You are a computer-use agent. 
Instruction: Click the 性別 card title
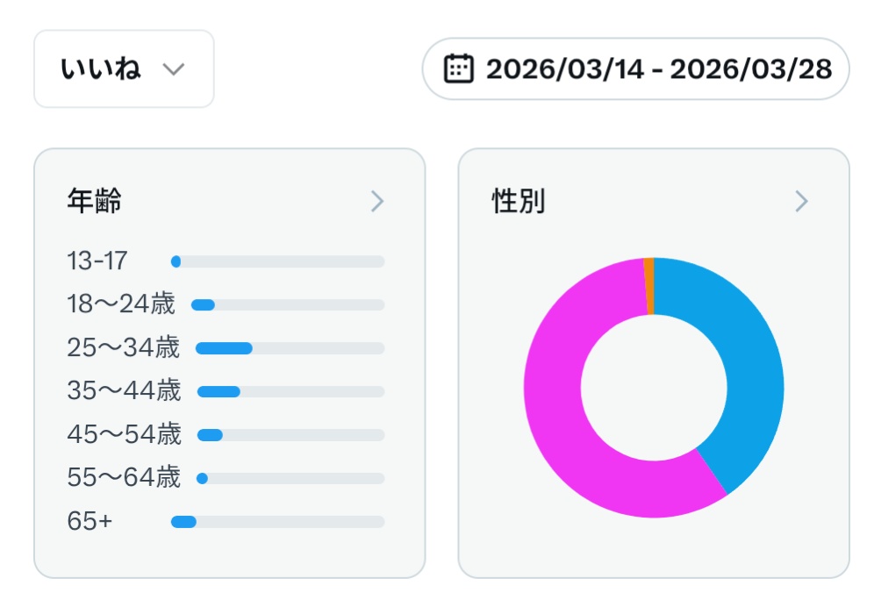[518, 201]
